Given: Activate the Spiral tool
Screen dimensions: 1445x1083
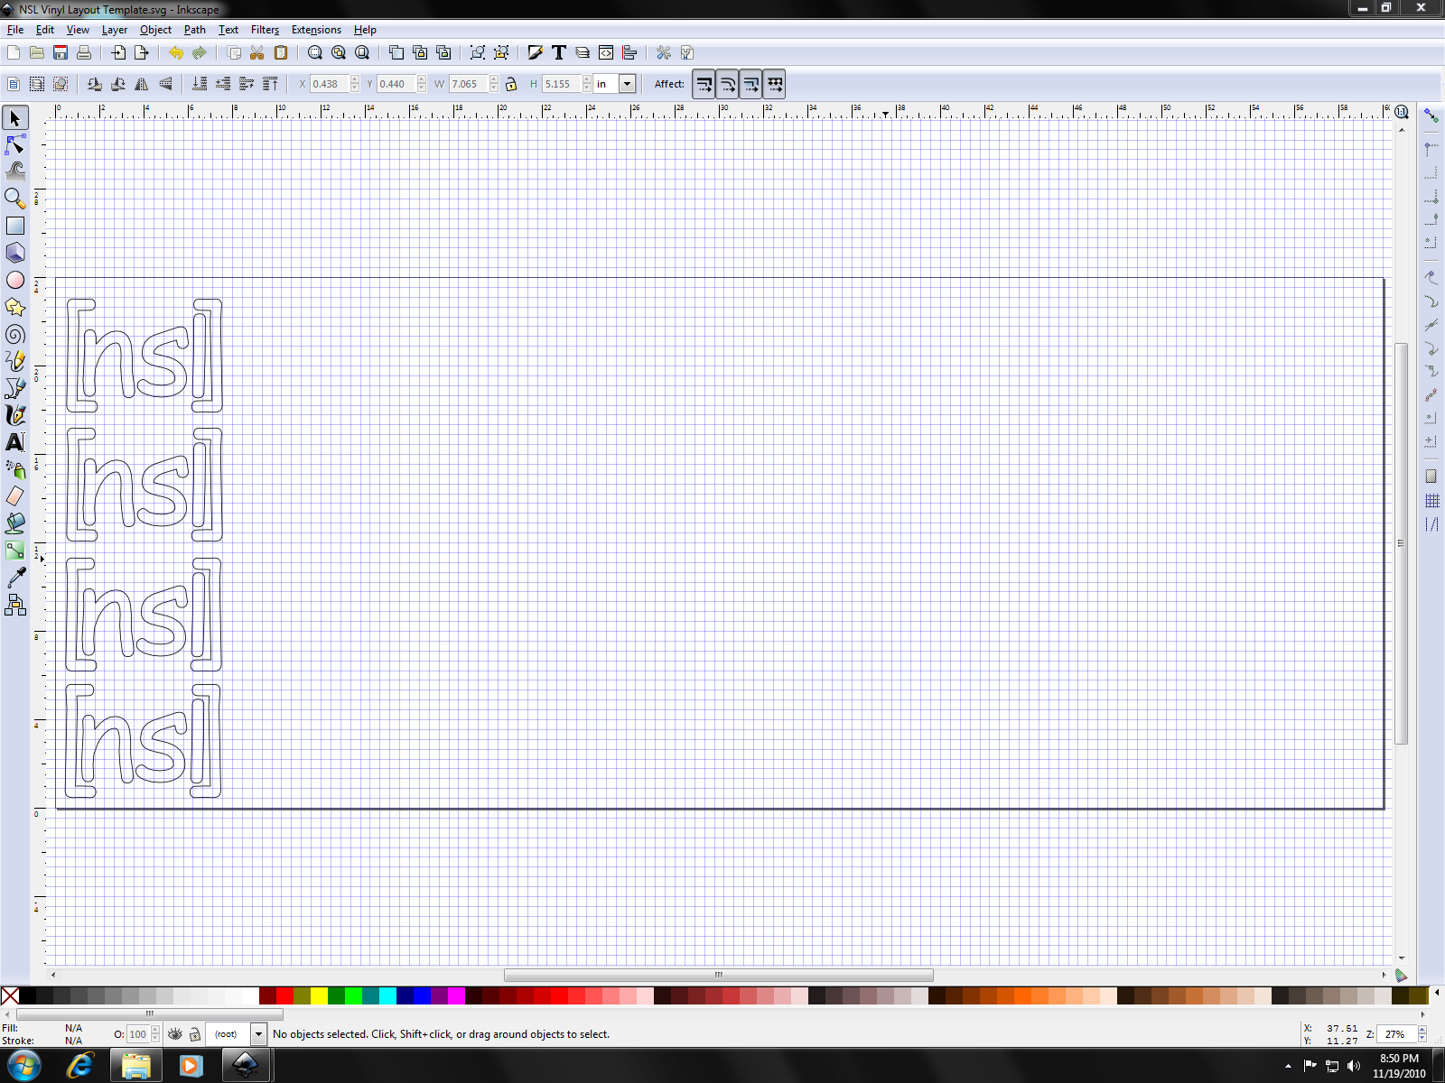Looking at the screenshot, I should pyautogui.click(x=15, y=334).
